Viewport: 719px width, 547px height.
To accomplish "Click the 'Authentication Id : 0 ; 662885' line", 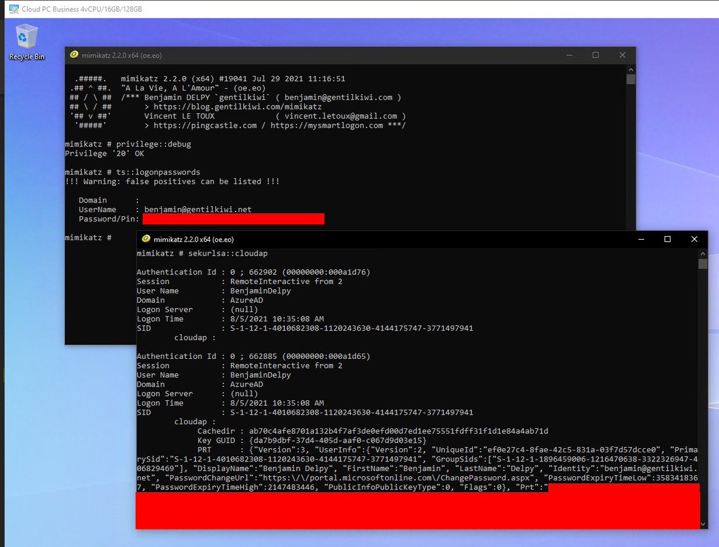I will (x=253, y=356).
